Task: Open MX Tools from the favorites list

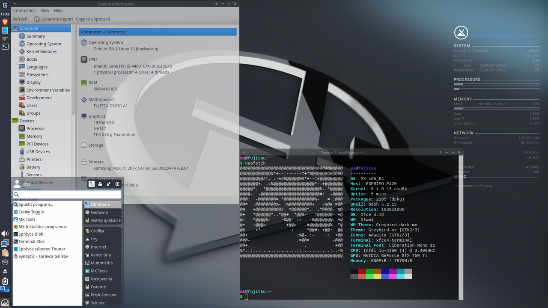Action: tap(24, 219)
